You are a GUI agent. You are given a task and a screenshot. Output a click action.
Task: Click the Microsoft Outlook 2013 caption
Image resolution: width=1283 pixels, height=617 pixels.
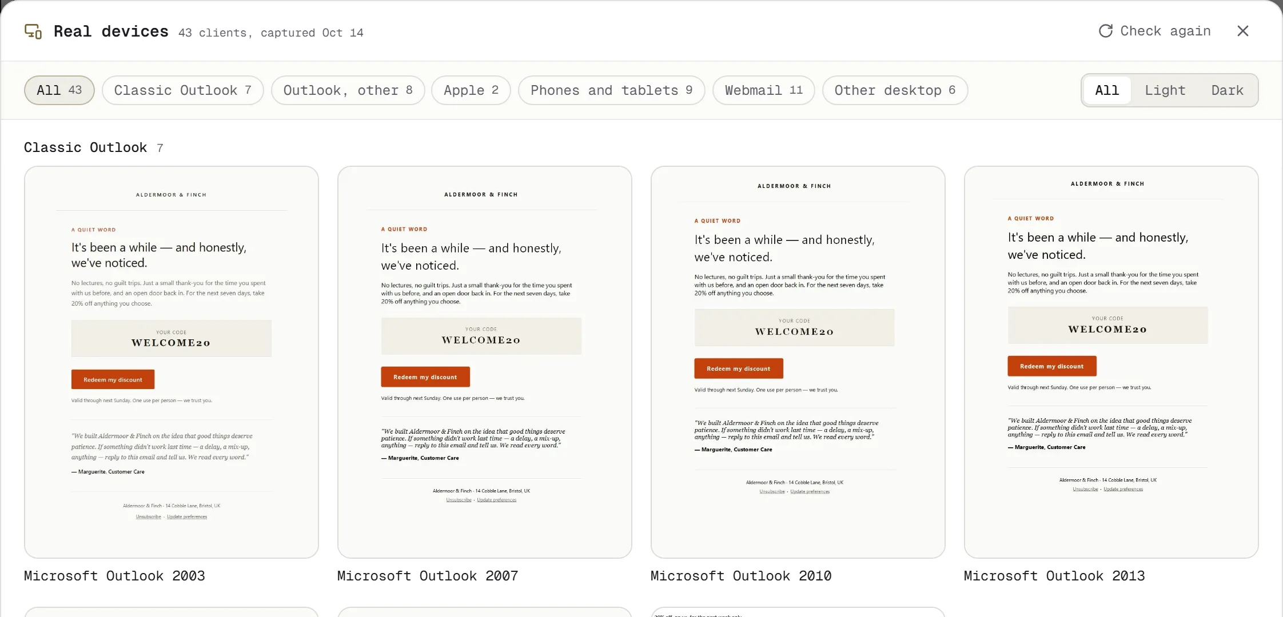click(1054, 576)
